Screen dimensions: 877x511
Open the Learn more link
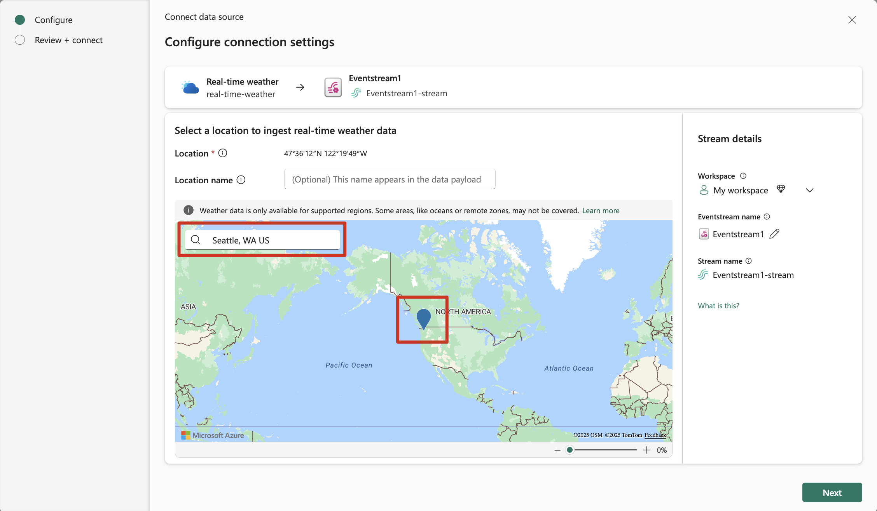(601, 210)
